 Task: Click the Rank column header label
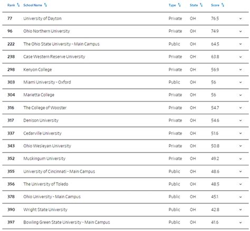click(x=11, y=5)
